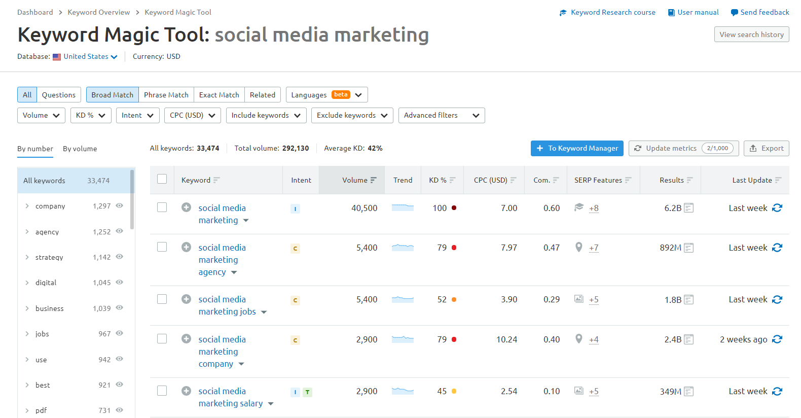This screenshot has height=418, width=801.
Task: Tick the select-all checkbox in table header
Action: click(162, 179)
